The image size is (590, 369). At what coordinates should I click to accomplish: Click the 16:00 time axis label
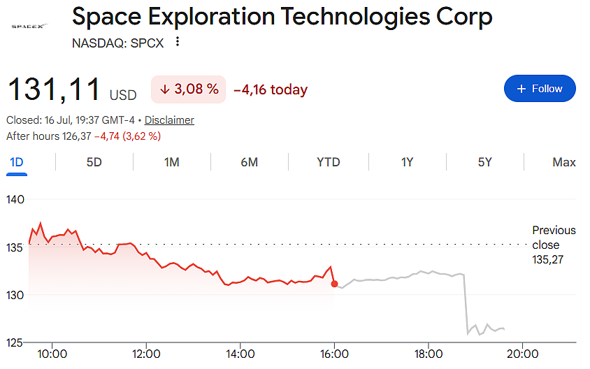coord(335,354)
